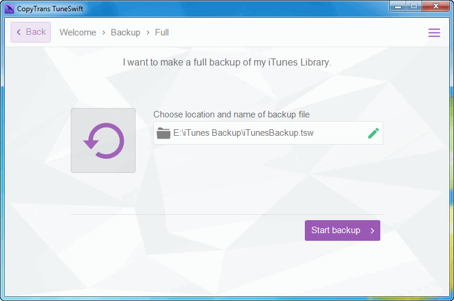This screenshot has width=454, height=301.
Task: Minimize the TuneSwift window
Action: point(398,6)
